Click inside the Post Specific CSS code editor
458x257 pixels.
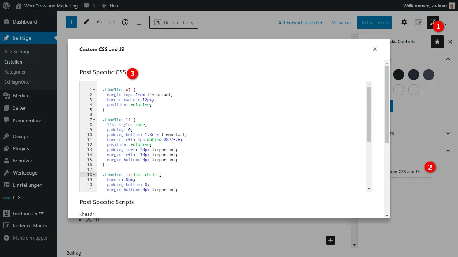[x=226, y=137]
